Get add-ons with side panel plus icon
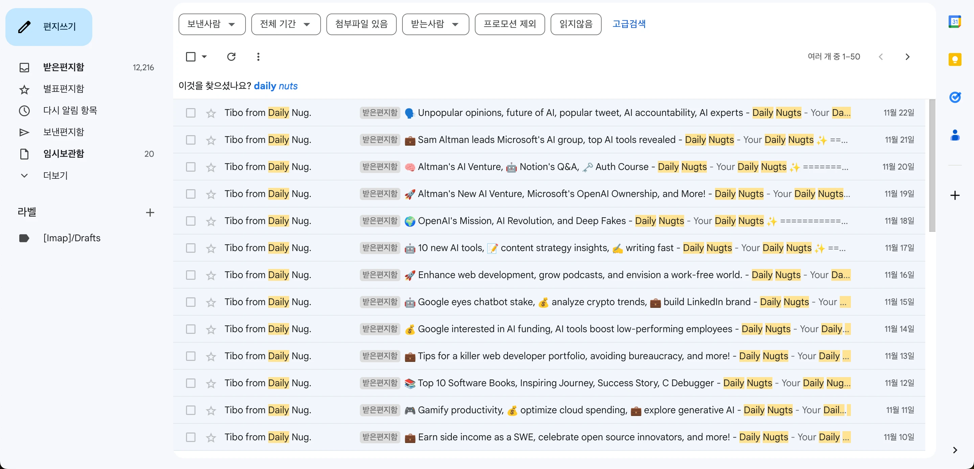Viewport: 974px width, 469px height. tap(955, 195)
